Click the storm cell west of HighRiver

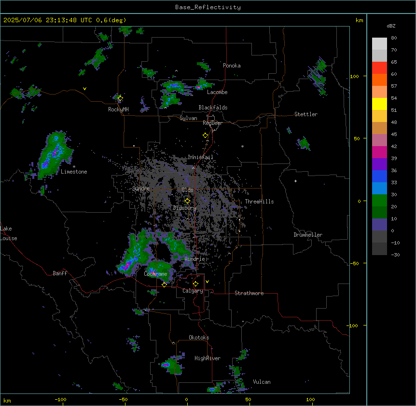pyautogui.click(x=172, y=365)
